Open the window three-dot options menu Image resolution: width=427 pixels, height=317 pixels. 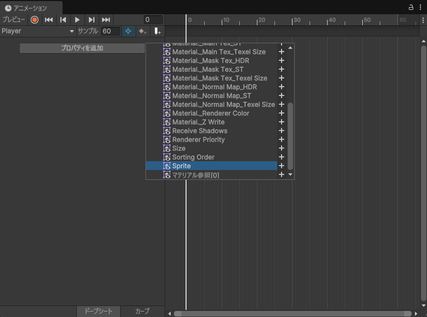420,7
